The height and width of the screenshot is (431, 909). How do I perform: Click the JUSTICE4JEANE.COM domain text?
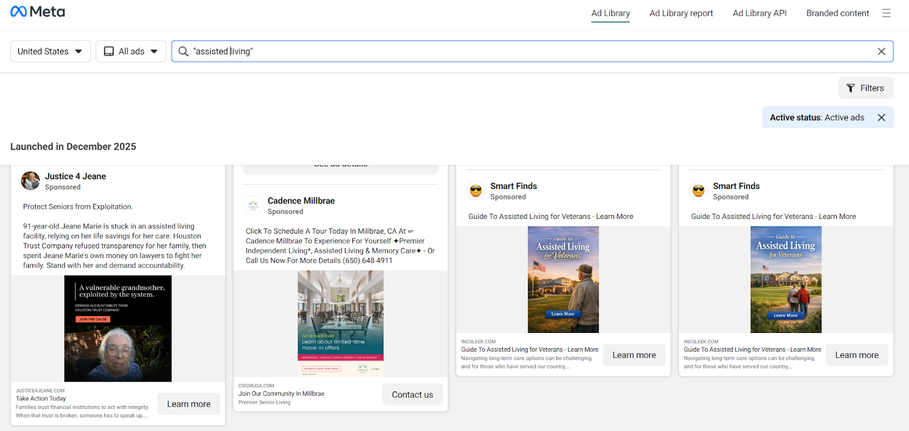click(x=40, y=391)
